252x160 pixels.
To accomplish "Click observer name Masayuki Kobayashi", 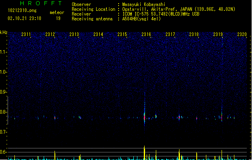I will click(144, 4).
